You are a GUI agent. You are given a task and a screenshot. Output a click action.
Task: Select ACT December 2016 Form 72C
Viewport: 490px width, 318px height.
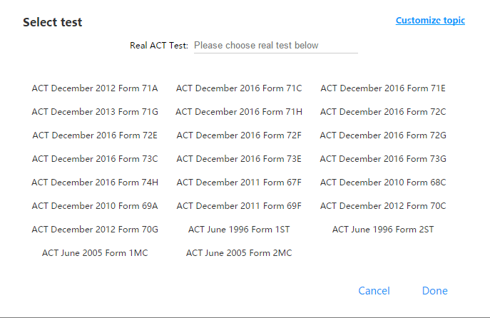[x=383, y=112]
